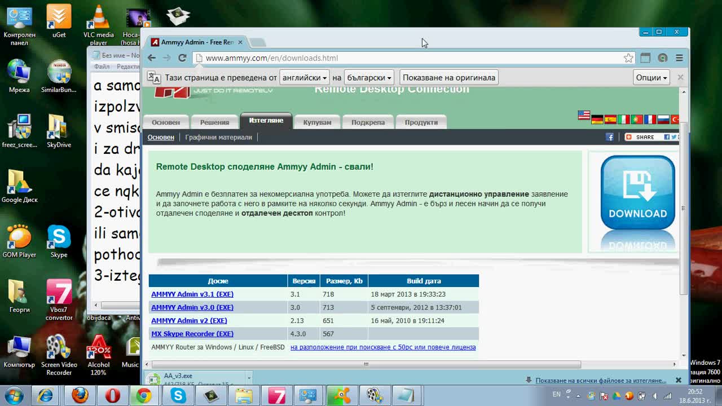Viewport: 722px width, 406px height.
Task: Open the Файл menu in the Notepad window
Action: point(102,67)
